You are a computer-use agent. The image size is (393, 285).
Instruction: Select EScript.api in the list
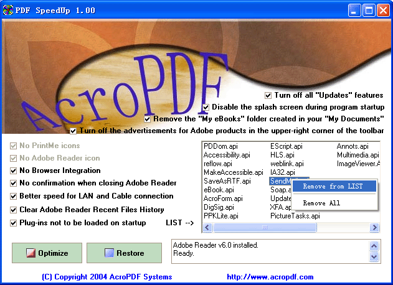tap(286, 146)
